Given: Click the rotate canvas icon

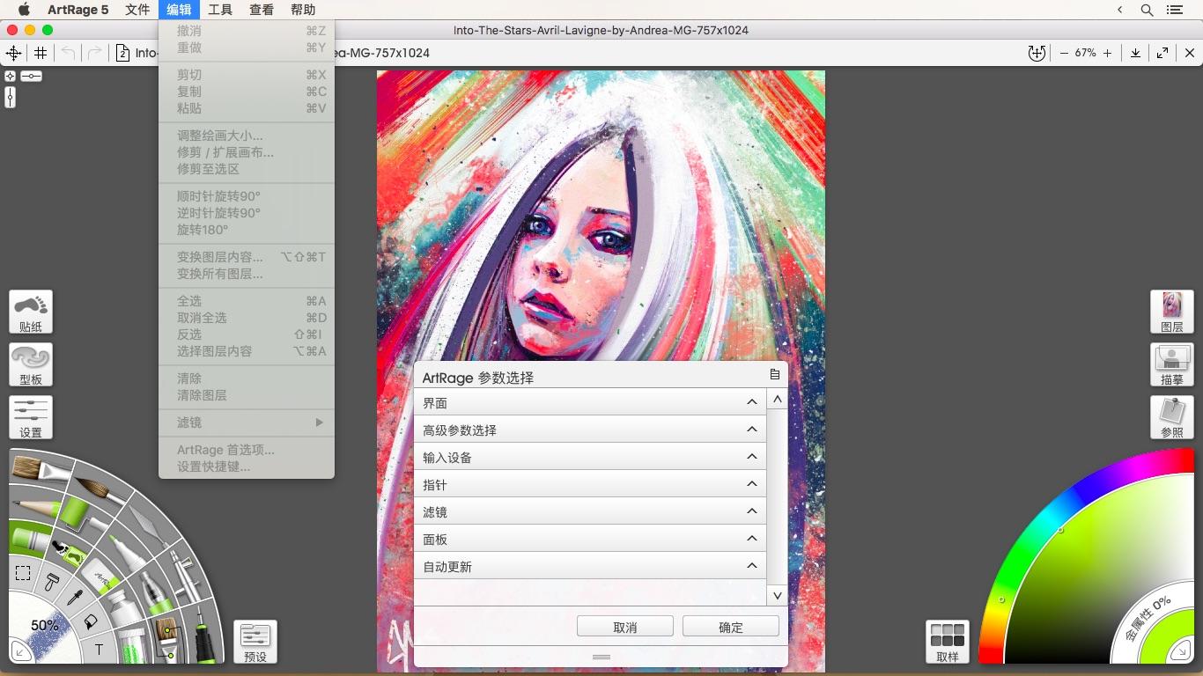Looking at the screenshot, I should pyautogui.click(x=1037, y=53).
